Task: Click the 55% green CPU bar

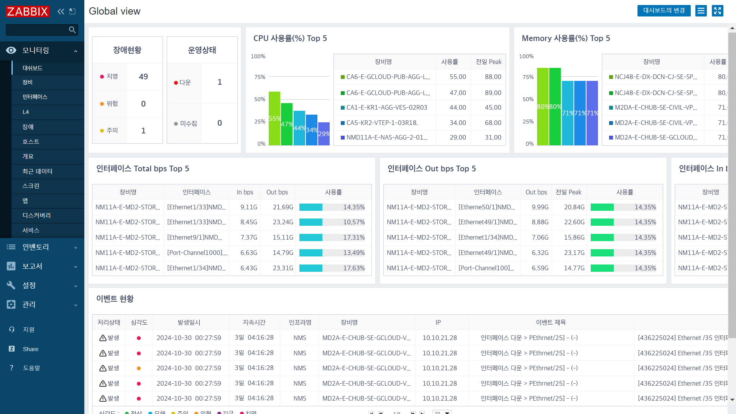Action: tap(274, 118)
